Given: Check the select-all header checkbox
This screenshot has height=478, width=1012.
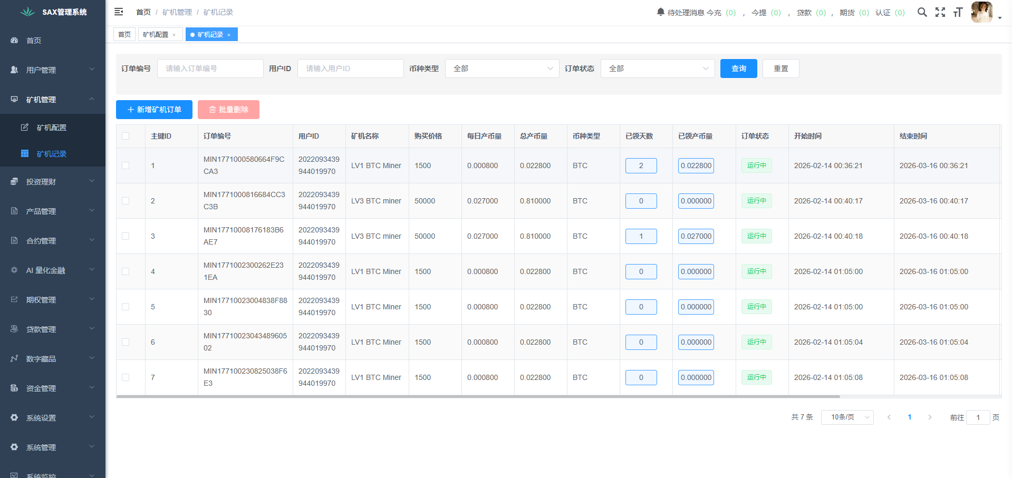Looking at the screenshot, I should click(x=126, y=136).
